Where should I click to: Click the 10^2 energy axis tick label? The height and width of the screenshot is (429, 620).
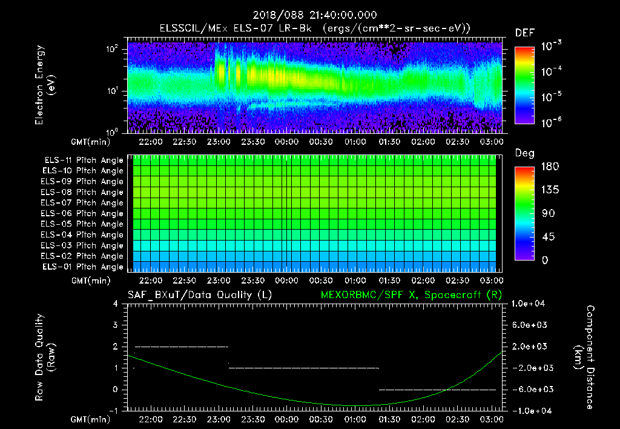(112, 50)
